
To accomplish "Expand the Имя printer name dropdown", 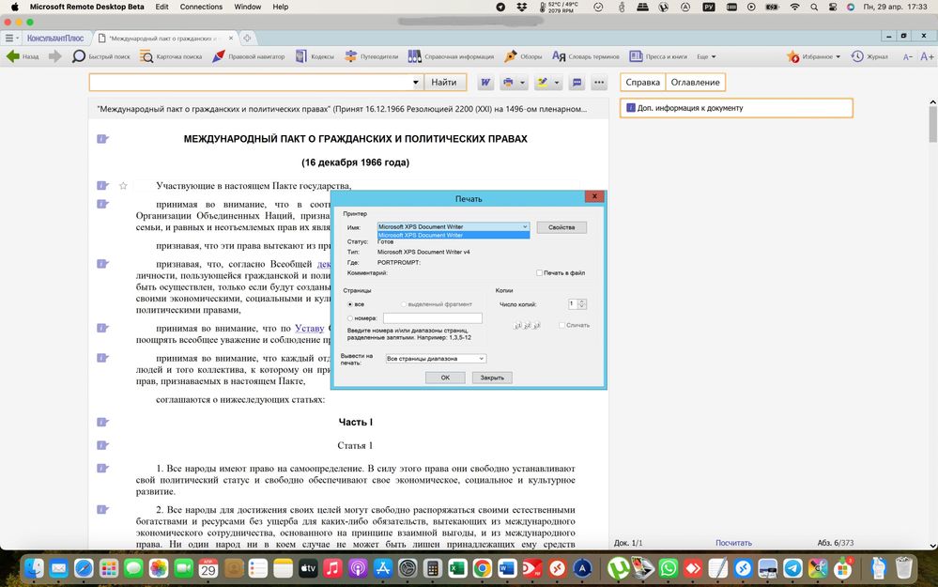I will (525, 226).
